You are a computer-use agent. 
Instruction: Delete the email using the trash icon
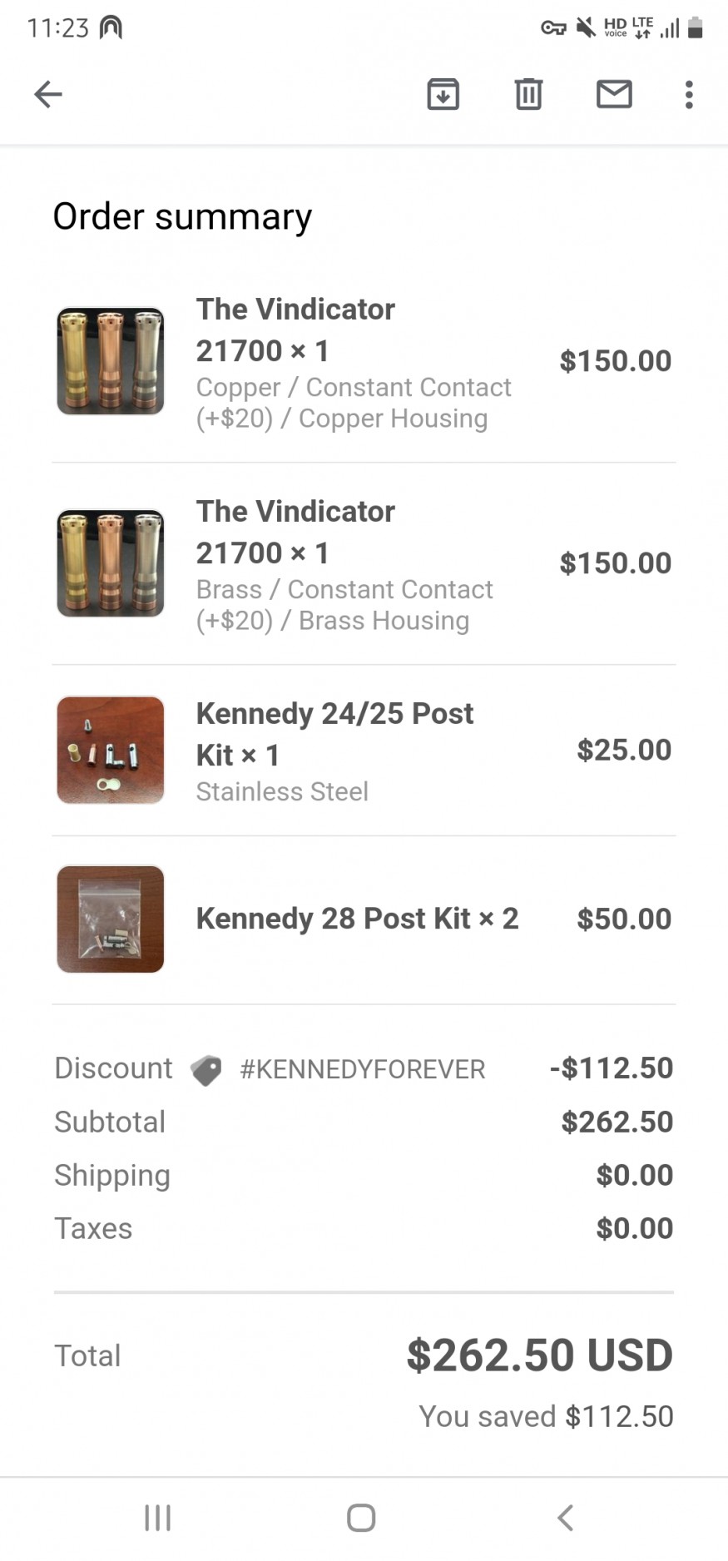pyautogui.click(x=528, y=95)
